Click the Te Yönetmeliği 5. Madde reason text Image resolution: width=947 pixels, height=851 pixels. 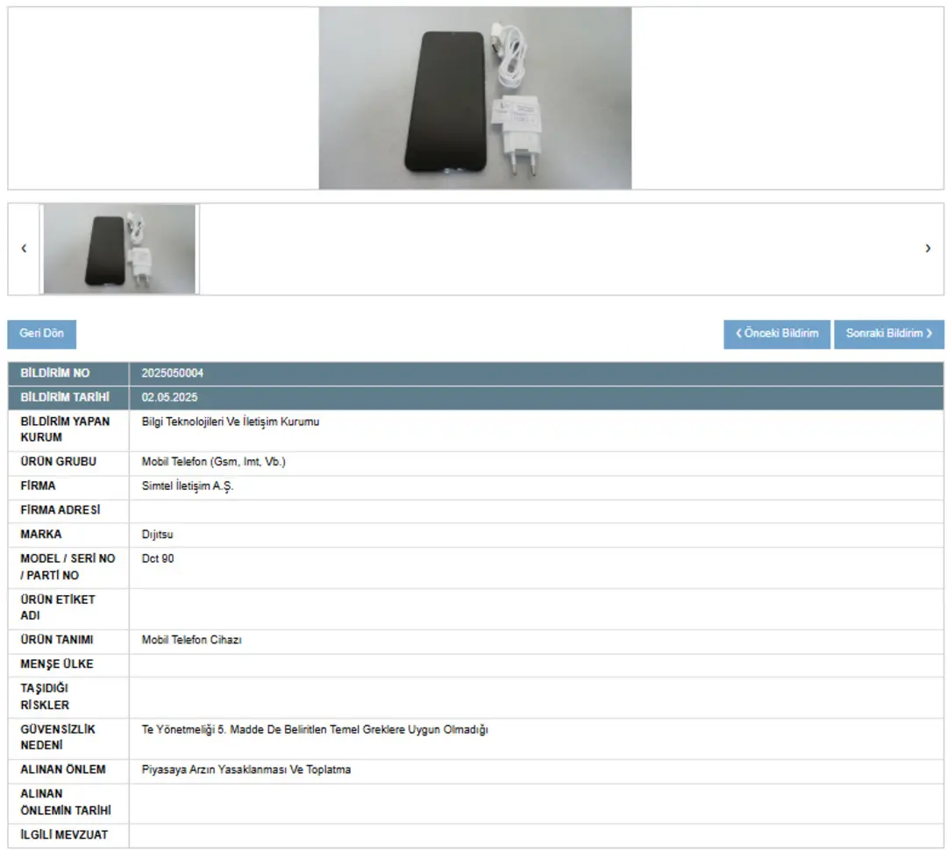[x=314, y=729]
